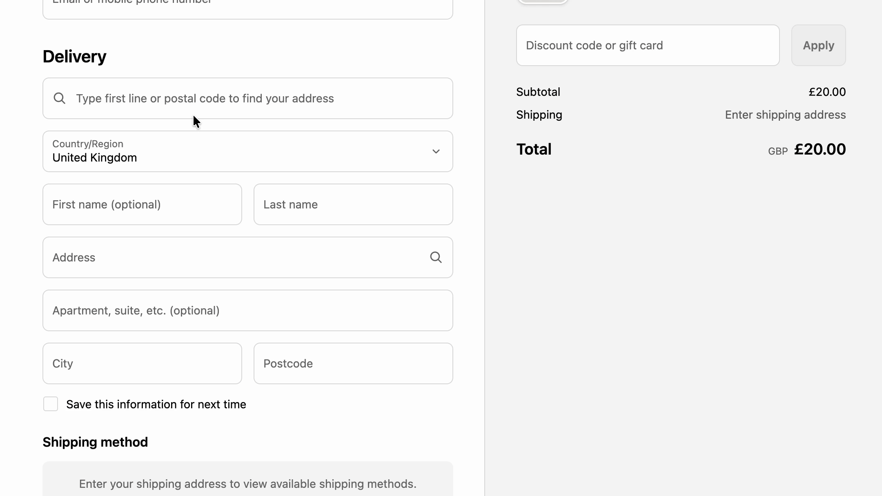Click the First name (optional) field
882x496 pixels.
coord(142,204)
